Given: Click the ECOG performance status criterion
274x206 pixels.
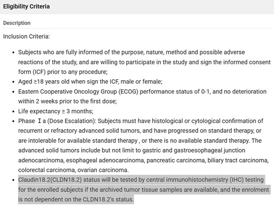Looking at the screenshot, I should tap(142, 96).
